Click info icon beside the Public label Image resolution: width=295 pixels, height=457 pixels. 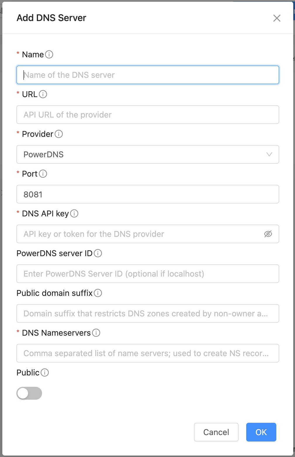[45, 373]
